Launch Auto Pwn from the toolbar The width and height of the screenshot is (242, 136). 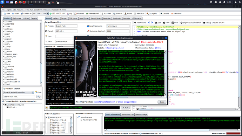(x=106, y=14)
